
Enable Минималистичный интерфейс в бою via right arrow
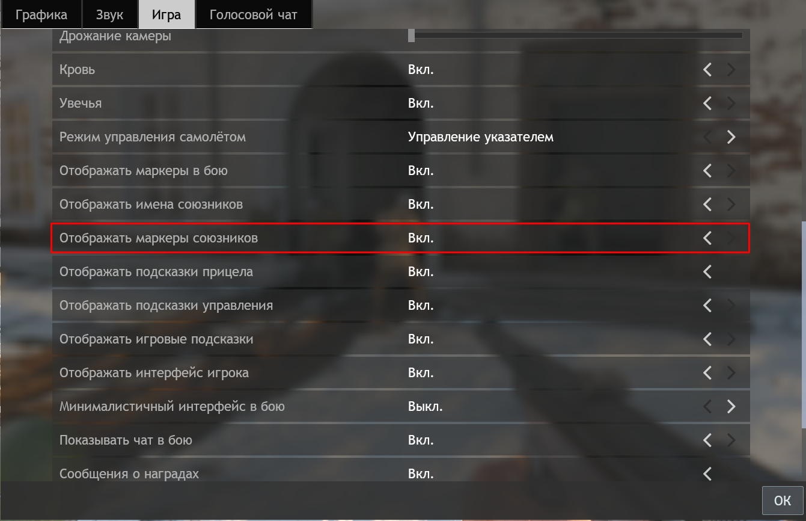point(731,407)
